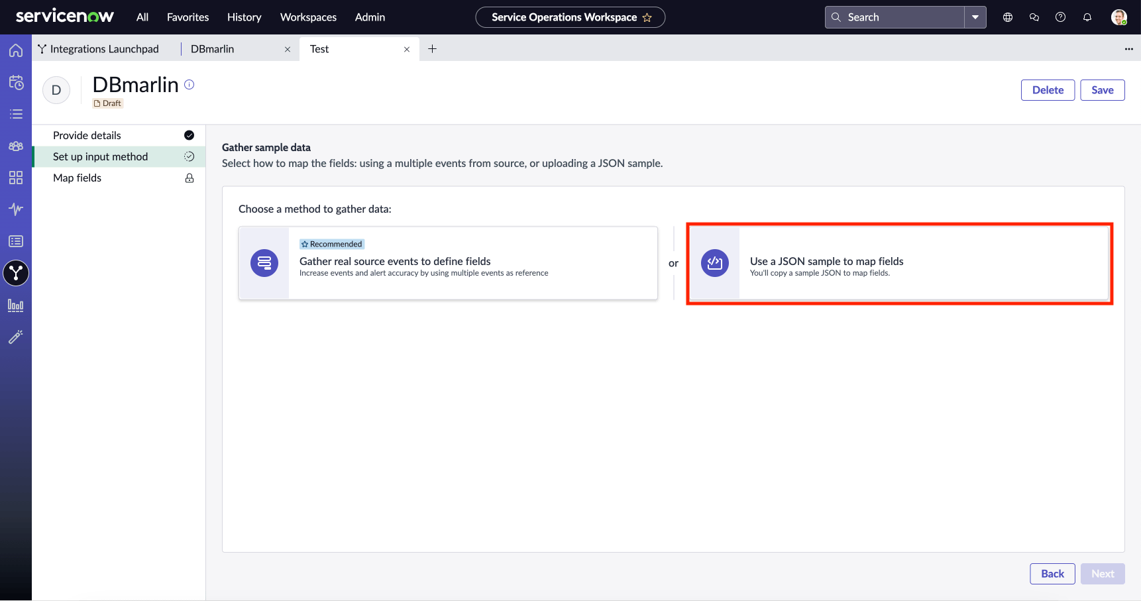Open the user profile avatar
The image size is (1141, 601).
tap(1119, 17)
